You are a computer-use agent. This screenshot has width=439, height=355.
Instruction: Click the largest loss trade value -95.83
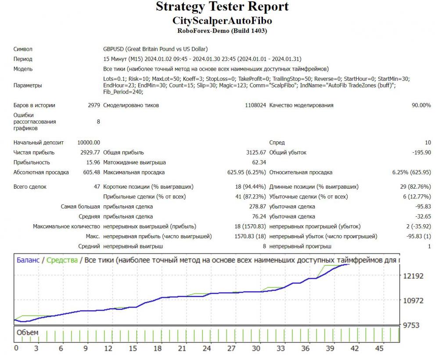tap(423, 207)
